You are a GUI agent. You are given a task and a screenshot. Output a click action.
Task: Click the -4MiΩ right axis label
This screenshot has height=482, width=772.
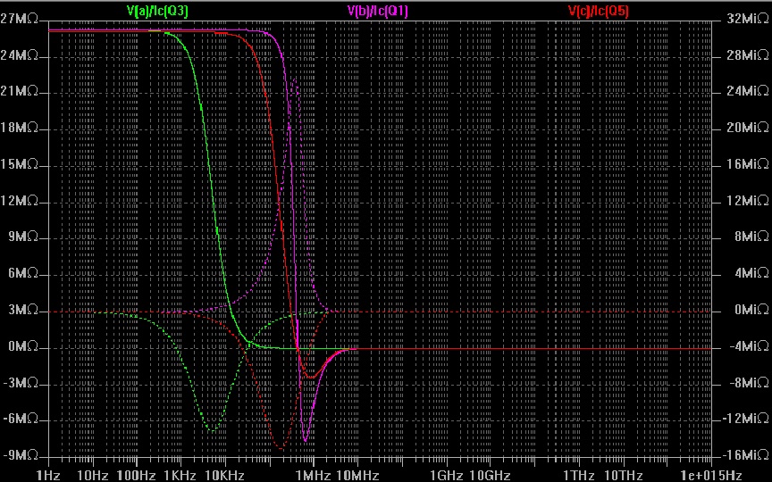tap(749, 346)
